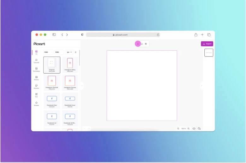Click the purple Export button

click(x=207, y=44)
